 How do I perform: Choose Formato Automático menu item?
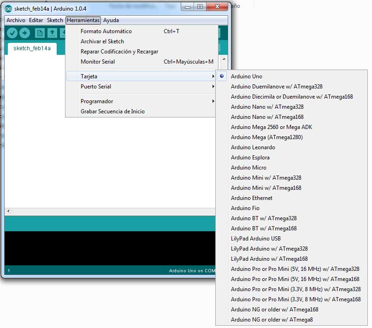click(x=141, y=31)
